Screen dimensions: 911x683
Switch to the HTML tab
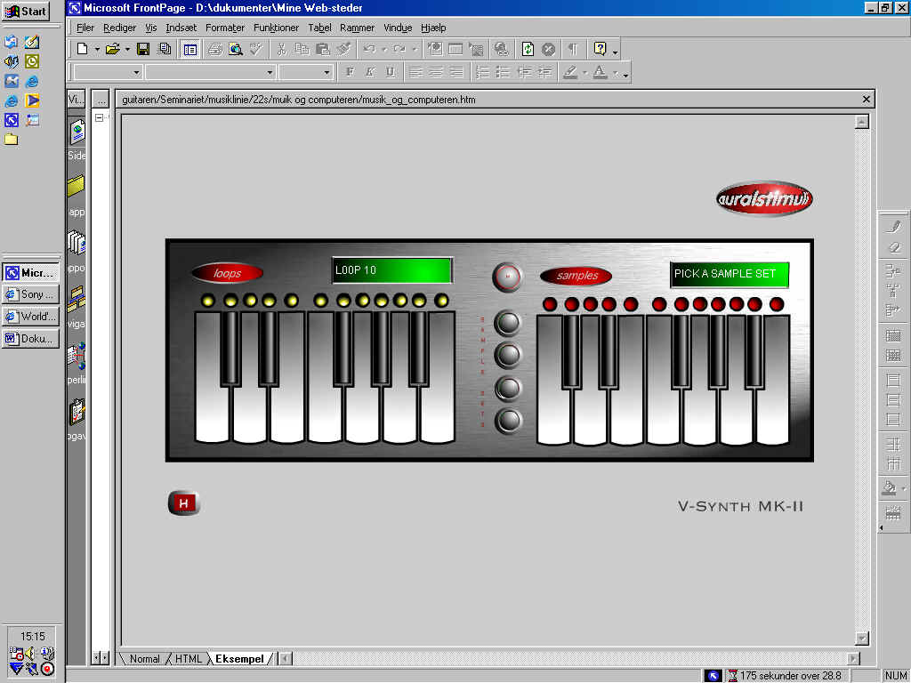(188, 659)
